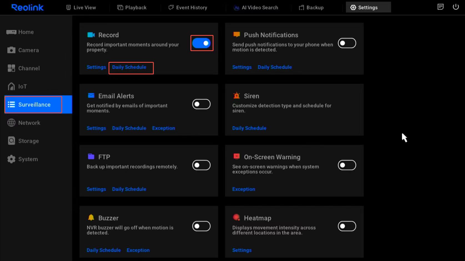Open Siren Daily Schedule link

coord(249,128)
